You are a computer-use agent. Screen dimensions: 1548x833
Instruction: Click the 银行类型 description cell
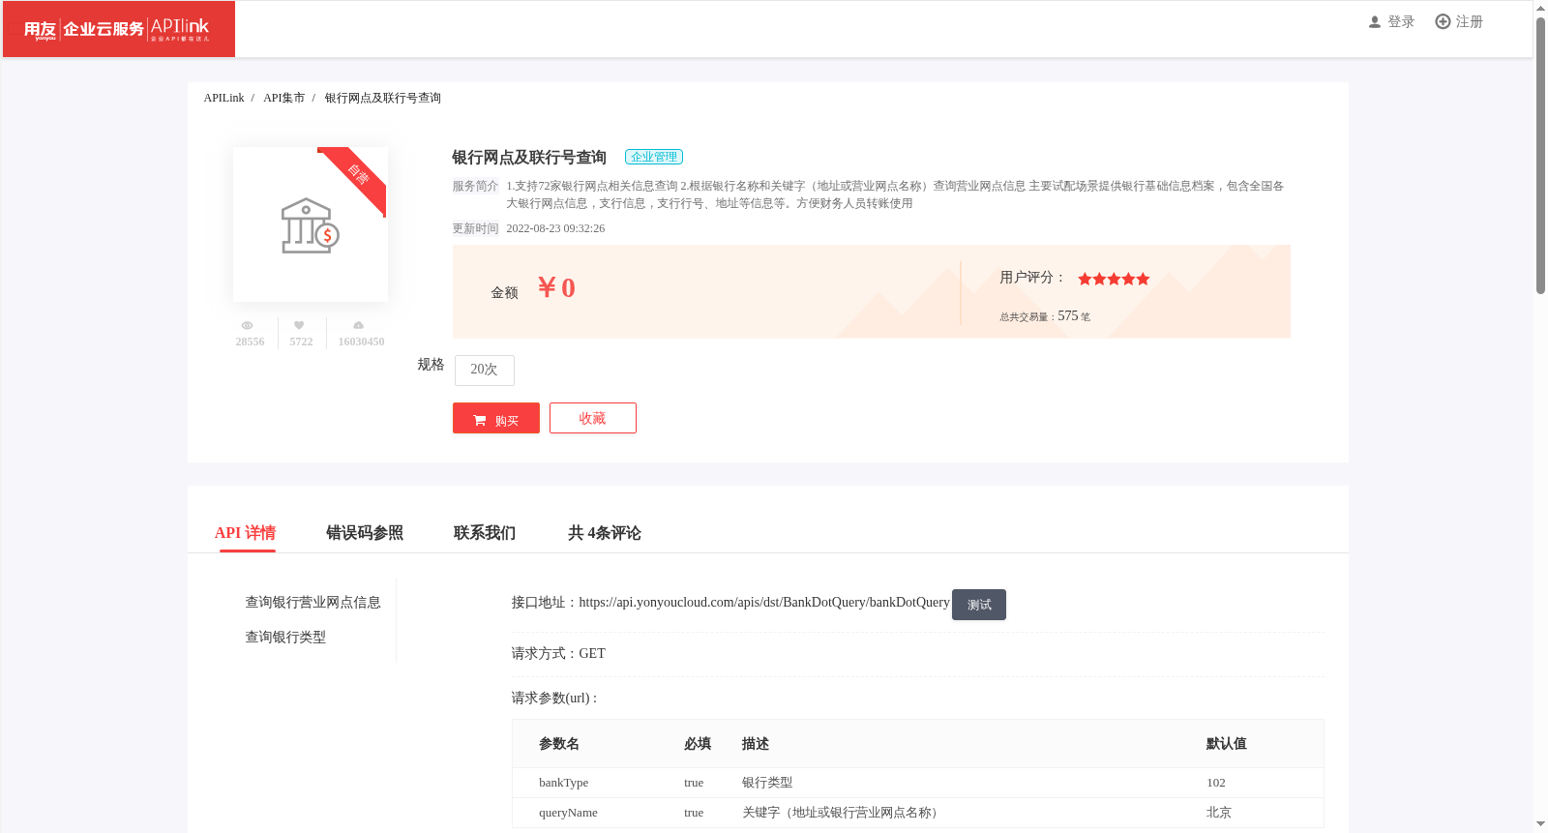(x=767, y=783)
